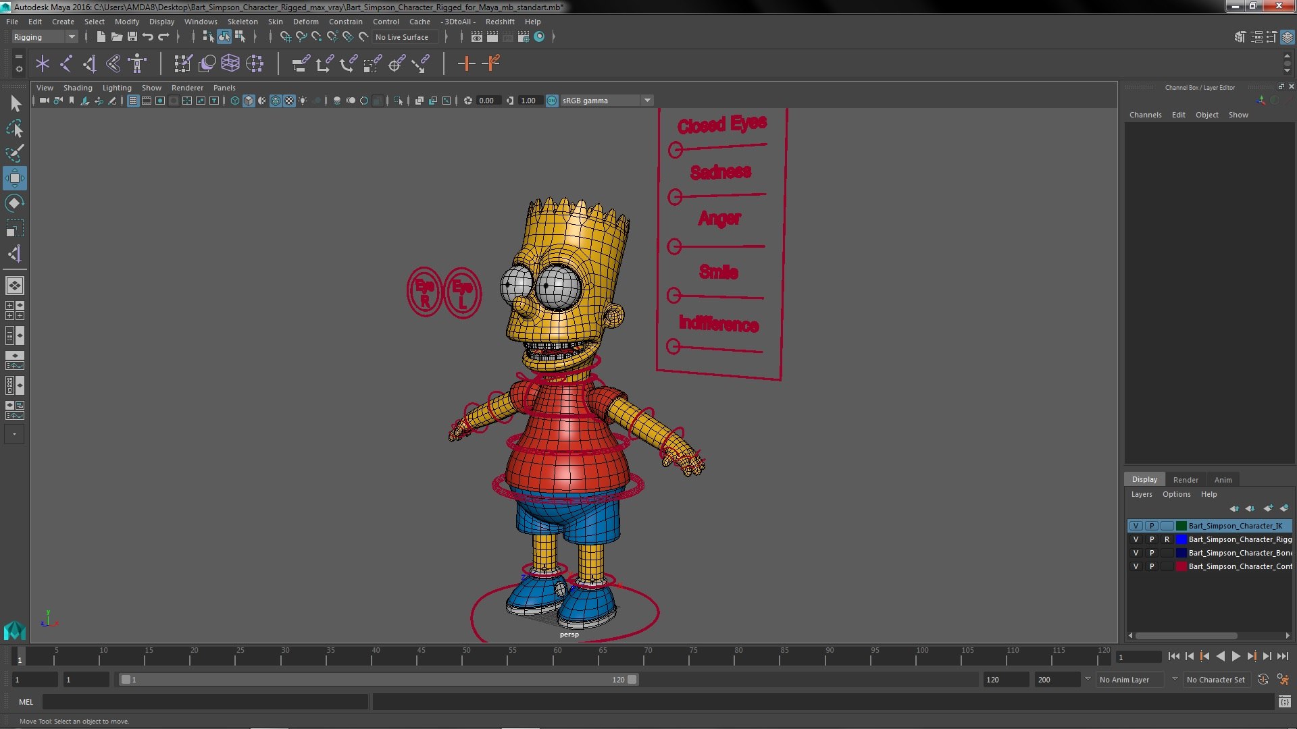Open the Constrain menu
Screen dimensions: 1297x729
pyautogui.click(x=345, y=22)
